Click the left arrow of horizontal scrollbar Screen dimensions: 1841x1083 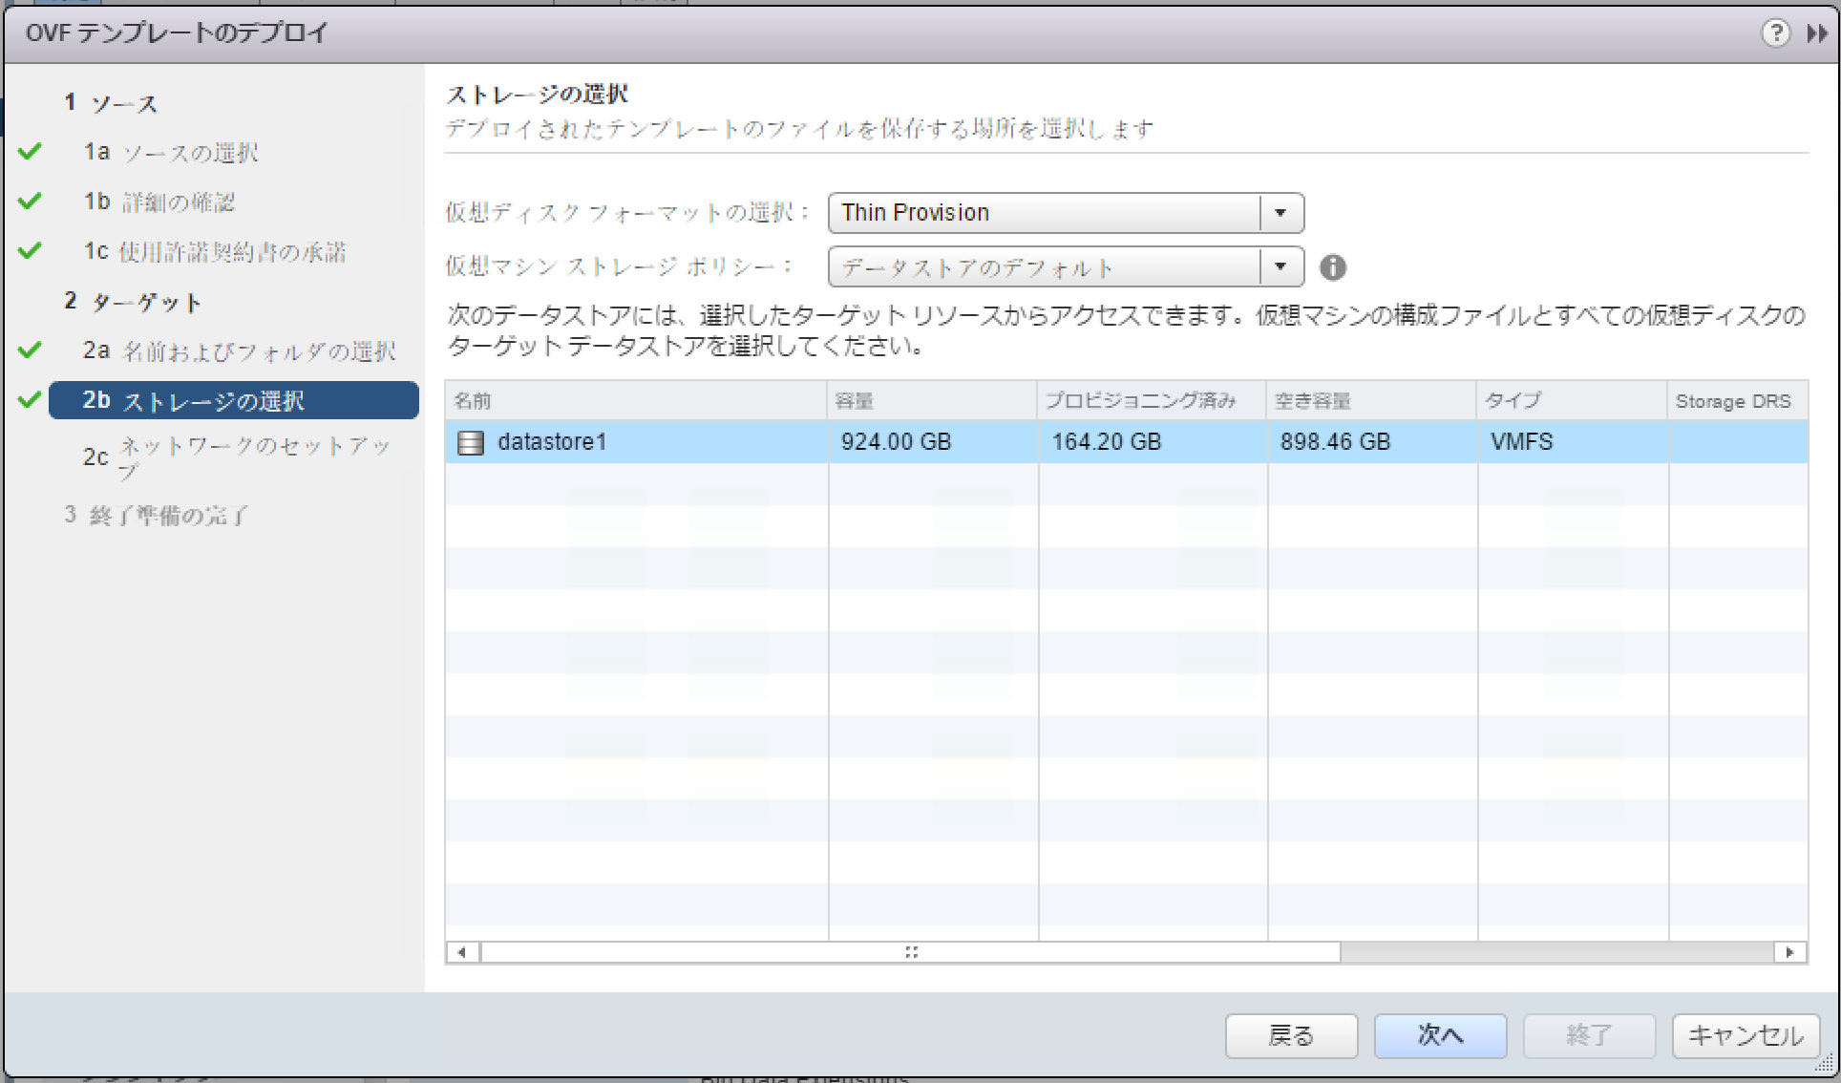(461, 951)
